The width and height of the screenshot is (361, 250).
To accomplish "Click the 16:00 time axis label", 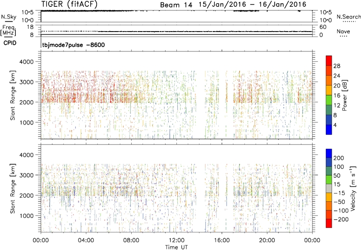I will [x=222, y=241].
